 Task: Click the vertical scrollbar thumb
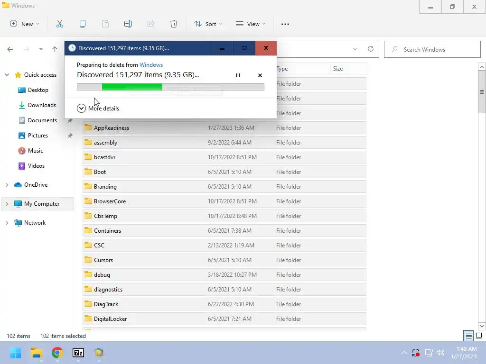pyautogui.click(x=482, y=92)
